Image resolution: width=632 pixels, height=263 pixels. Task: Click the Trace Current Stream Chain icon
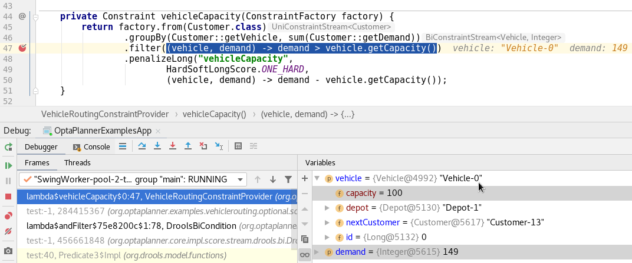click(253, 147)
